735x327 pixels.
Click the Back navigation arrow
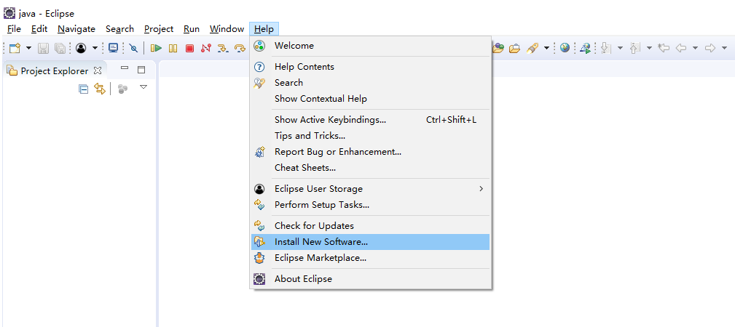(x=681, y=48)
